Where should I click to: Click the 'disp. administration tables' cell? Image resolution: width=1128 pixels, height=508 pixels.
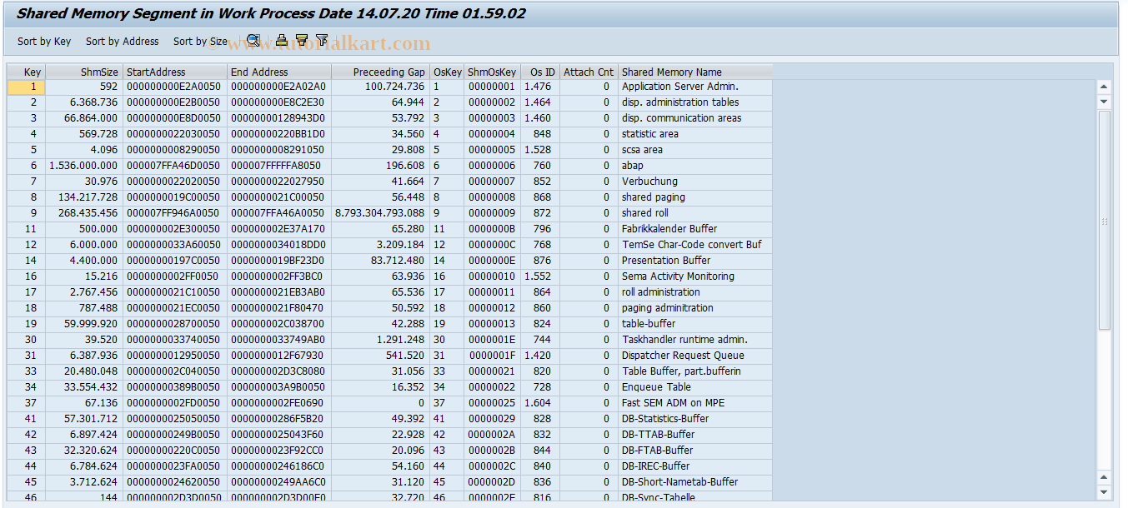click(695, 102)
